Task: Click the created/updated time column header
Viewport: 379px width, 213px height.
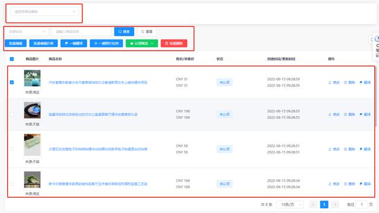Action: (x=281, y=59)
